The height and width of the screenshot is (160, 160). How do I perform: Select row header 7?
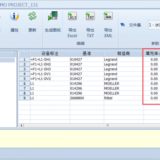[x=25, y=89]
